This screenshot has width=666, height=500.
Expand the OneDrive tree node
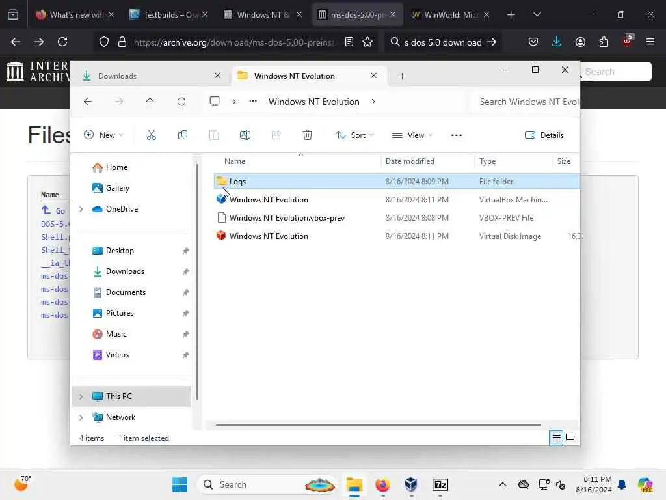pyautogui.click(x=81, y=209)
